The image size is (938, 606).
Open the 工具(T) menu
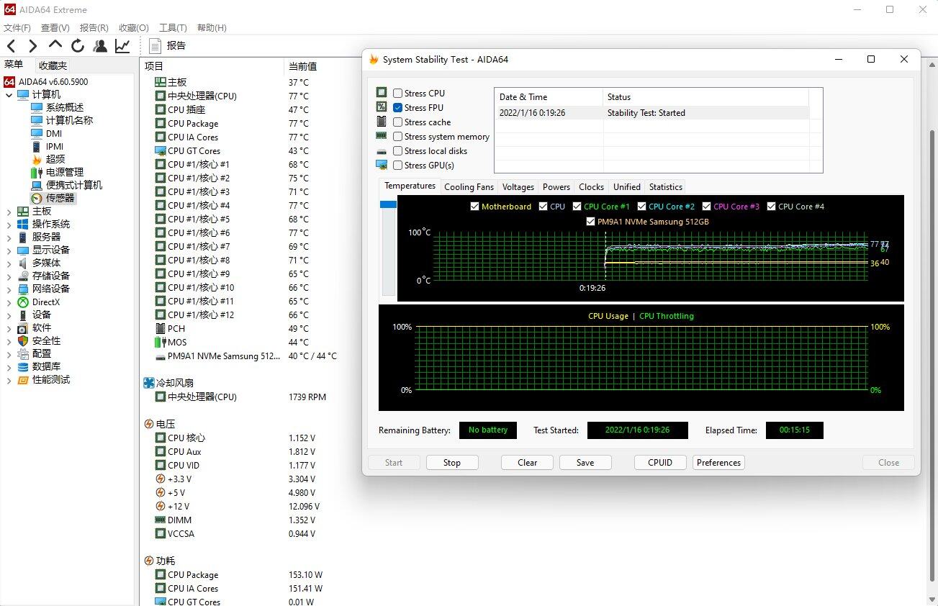173,28
